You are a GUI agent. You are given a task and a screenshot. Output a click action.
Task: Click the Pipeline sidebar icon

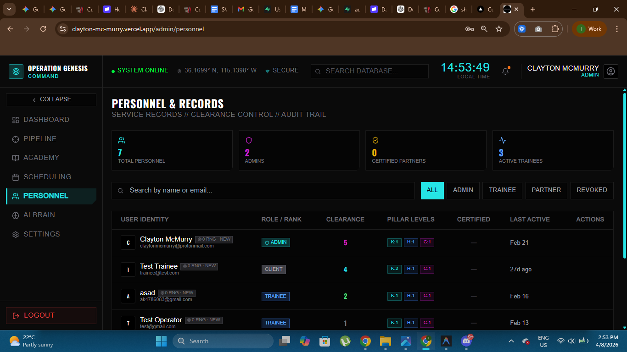point(16,139)
